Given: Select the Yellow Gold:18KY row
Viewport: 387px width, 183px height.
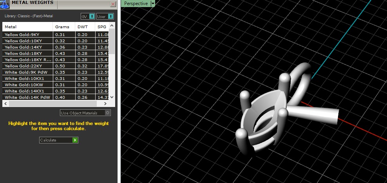Looking at the screenshot, I should [x=56, y=53].
